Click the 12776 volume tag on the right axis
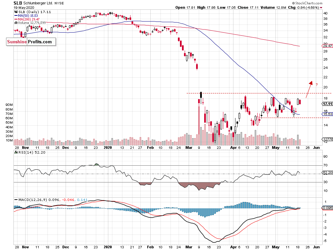Screen dimensions: 333x250 (x=328, y=139)
